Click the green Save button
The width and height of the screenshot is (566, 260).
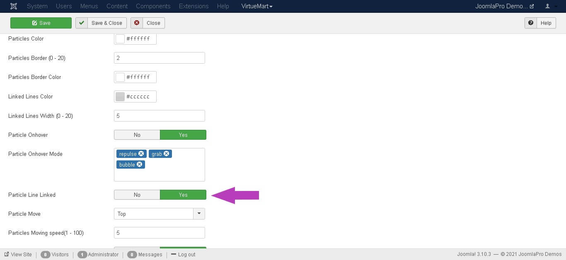point(41,23)
